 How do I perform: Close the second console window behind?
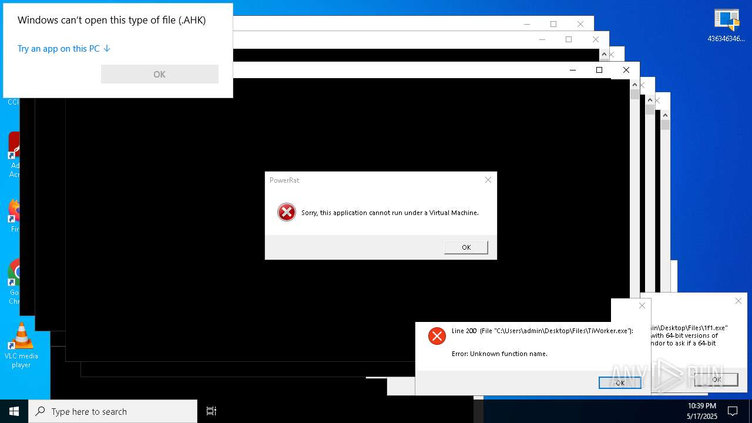596,39
